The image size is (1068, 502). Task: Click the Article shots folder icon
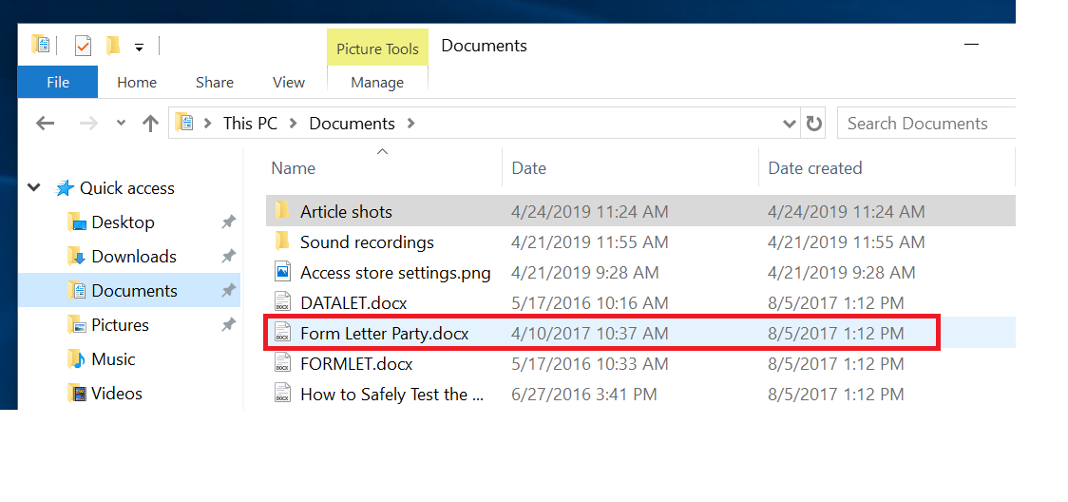pyautogui.click(x=282, y=211)
